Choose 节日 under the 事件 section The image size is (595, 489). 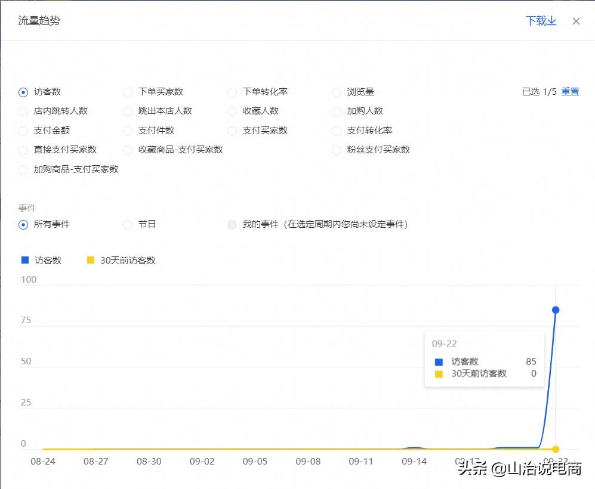pyautogui.click(x=128, y=225)
